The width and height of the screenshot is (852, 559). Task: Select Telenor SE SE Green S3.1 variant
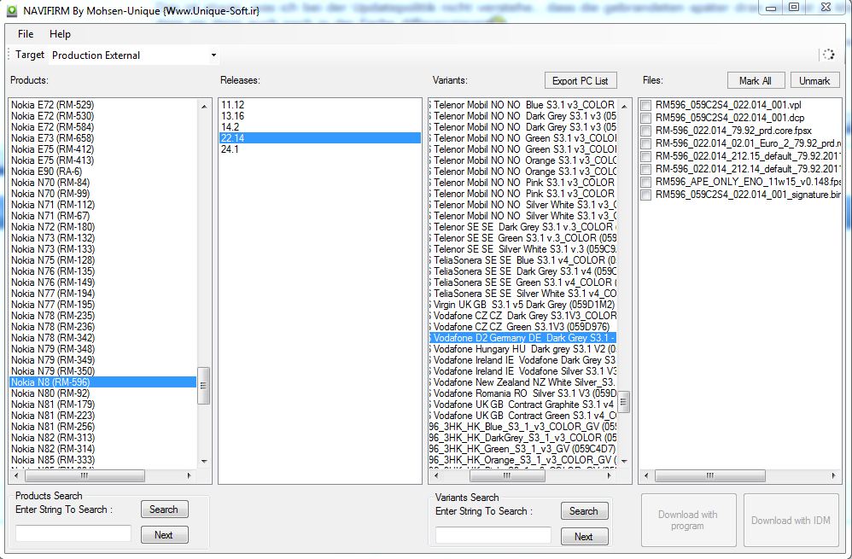click(x=522, y=238)
